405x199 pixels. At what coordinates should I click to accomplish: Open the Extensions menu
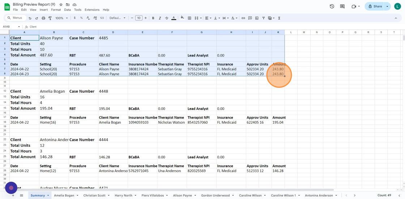pyautogui.click(x=92, y=10)
